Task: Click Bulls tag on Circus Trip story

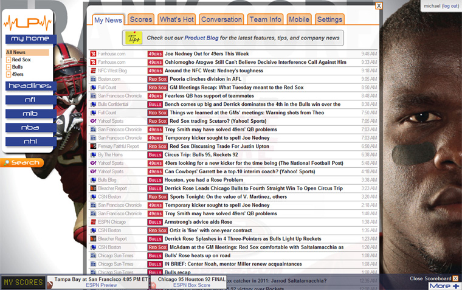Action: [x=155, y=155]
